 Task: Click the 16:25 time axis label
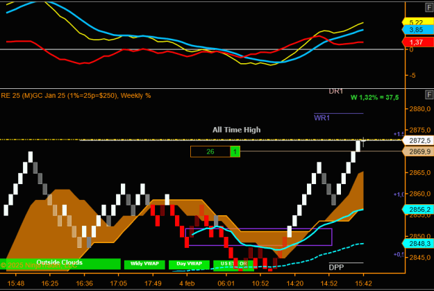pos(50,283)
